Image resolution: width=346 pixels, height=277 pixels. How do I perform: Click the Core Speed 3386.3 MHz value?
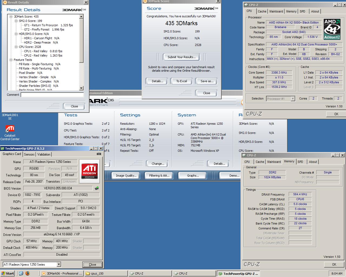279,72
